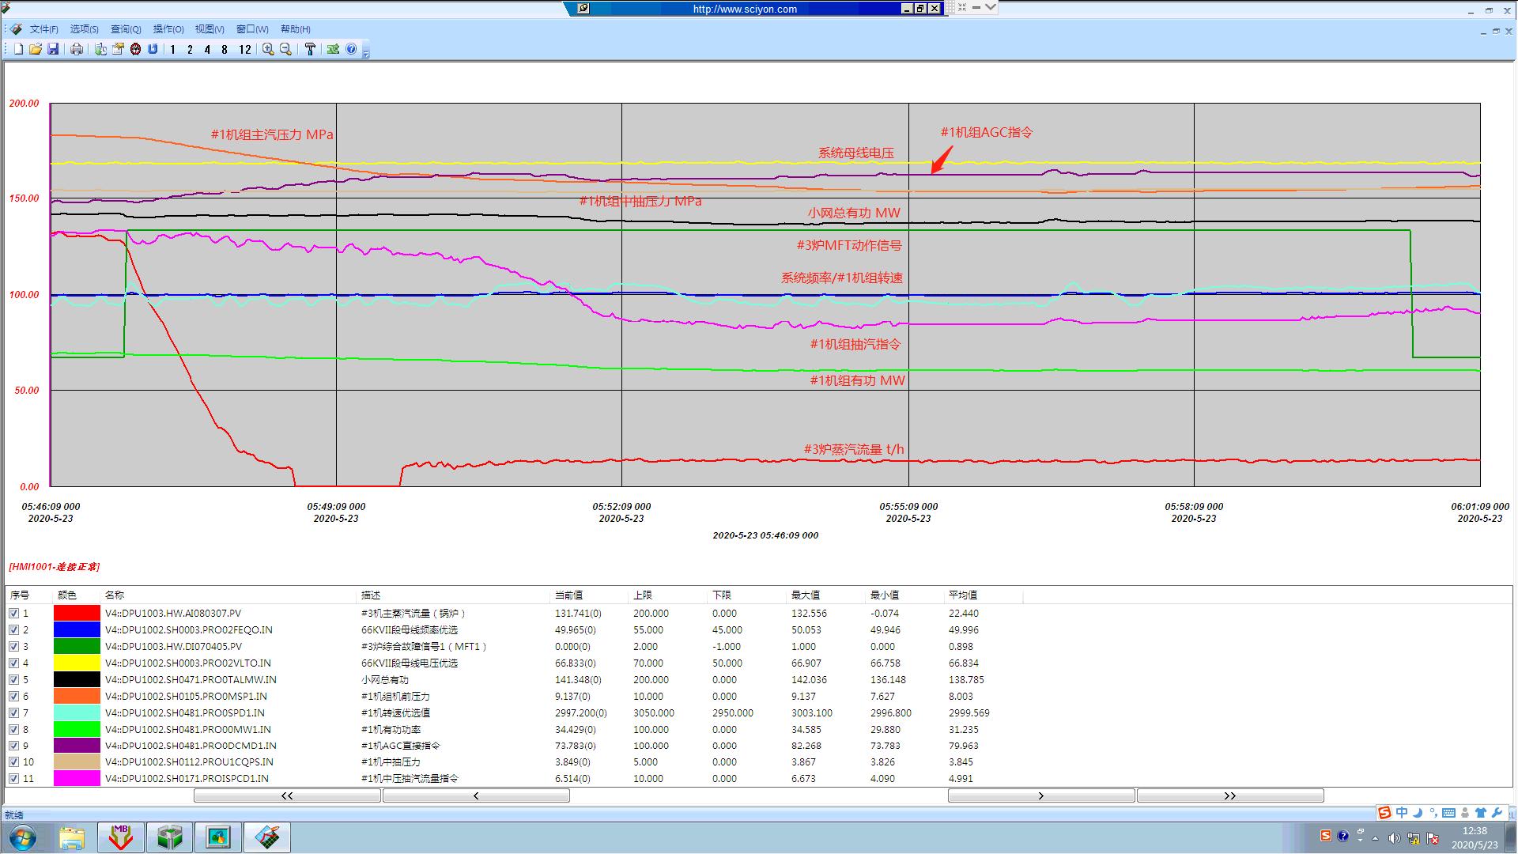The width and height of the screenshot is (1518, 854).
Task: Pick the yellow color swatch of row 4
Action: coord(77,663)
